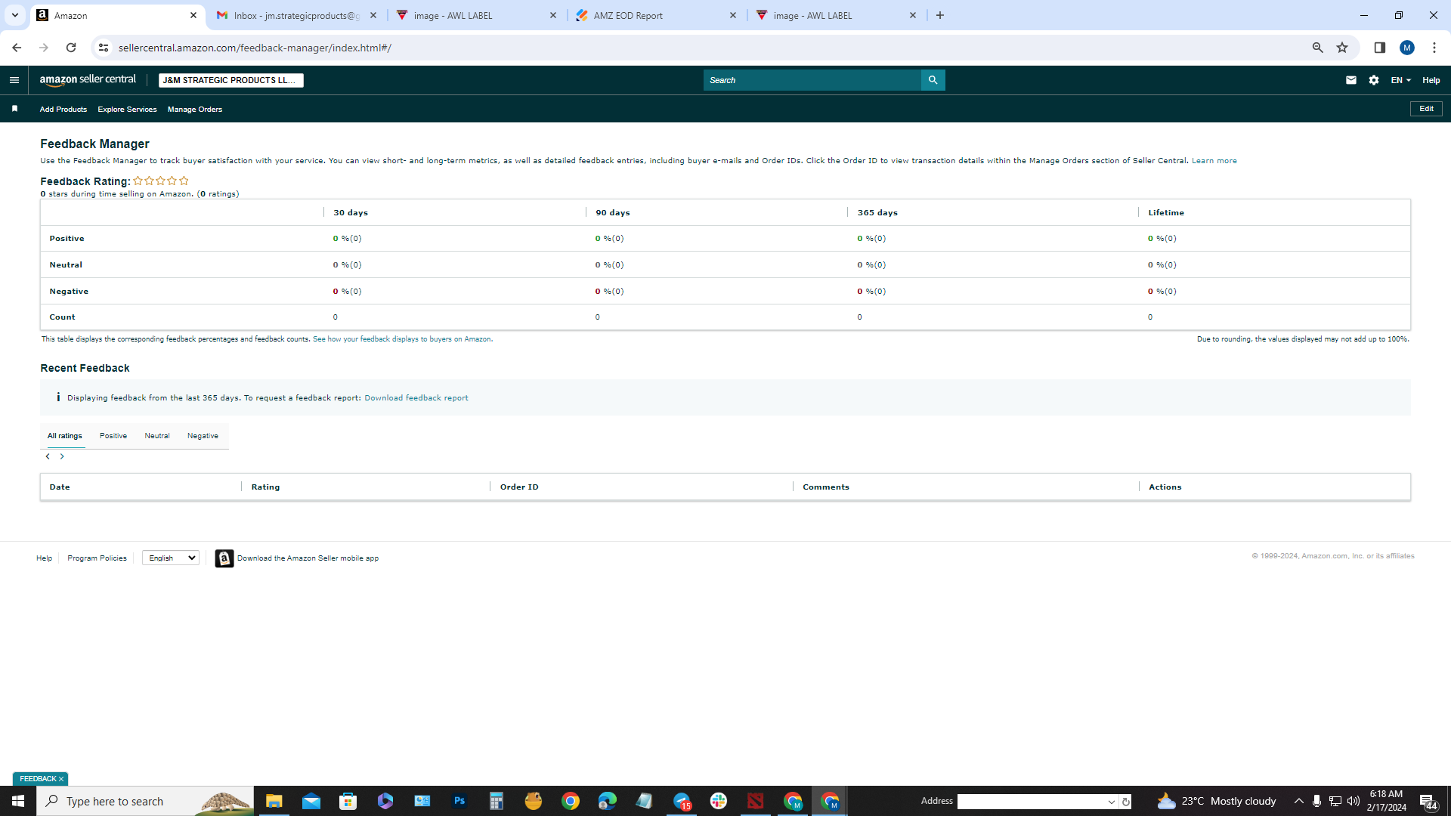
Task: Click the search magnifier button
Action: pos(933,80)
